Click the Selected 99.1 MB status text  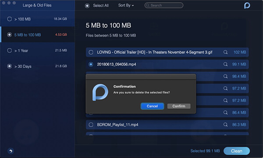click(205, 151)
